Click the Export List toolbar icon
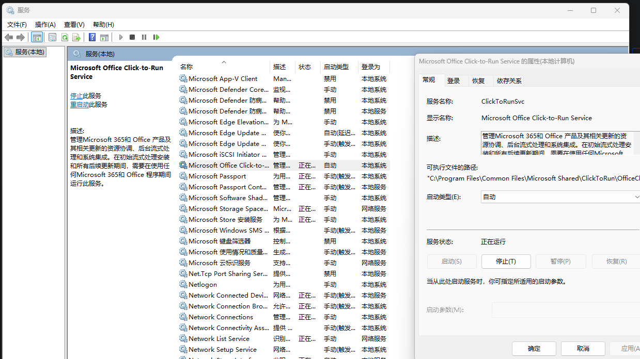The height and width of the screenshot is (359, 640). point(76,37)
